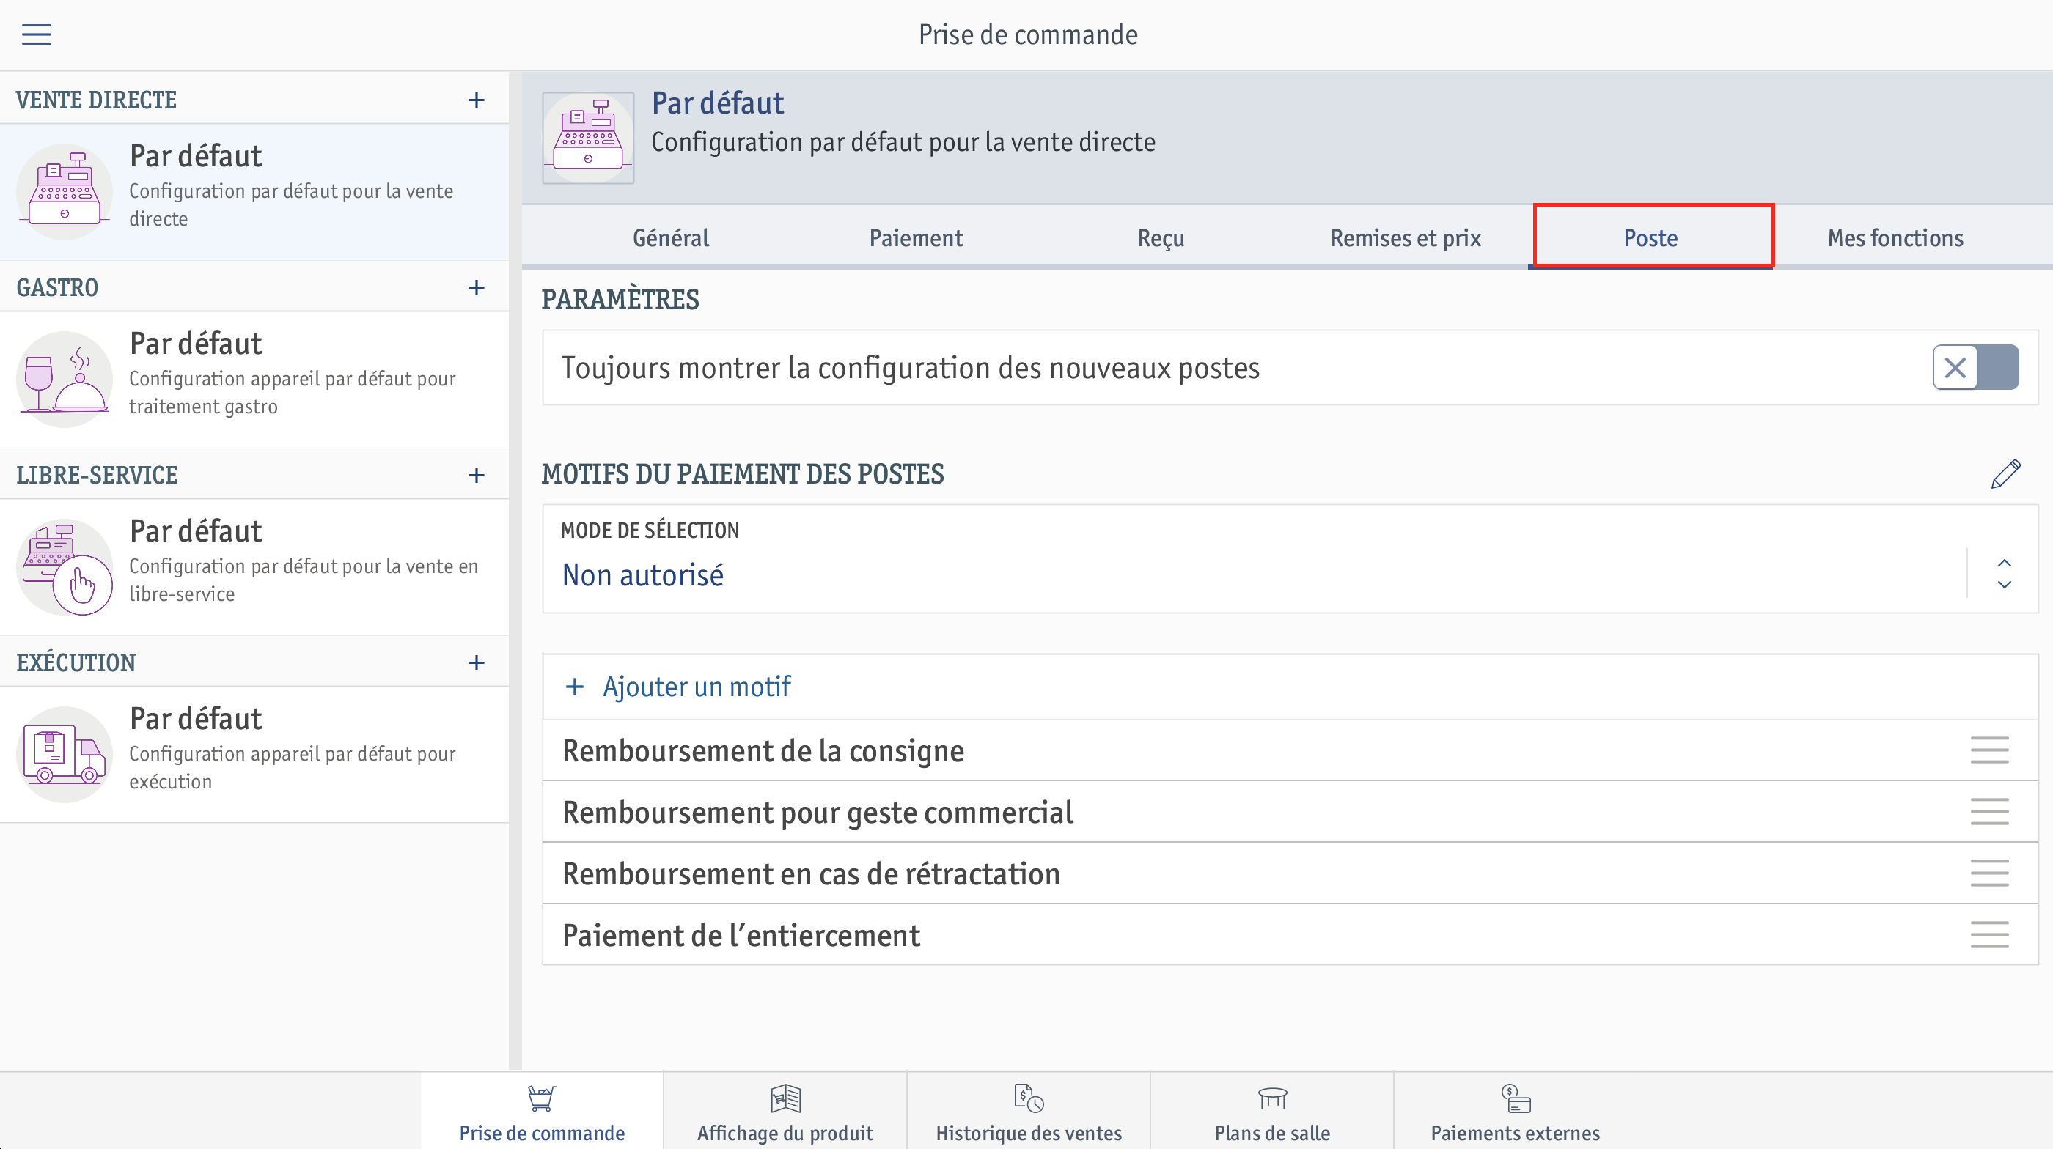Viewport: 2053px width, 1149px height.
Task: Click the Vente directe cash register icon
Action: tap(65, 191)
